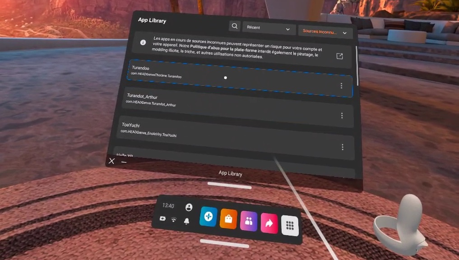Open notifications bell in the dock

click(x=186, y=221)
